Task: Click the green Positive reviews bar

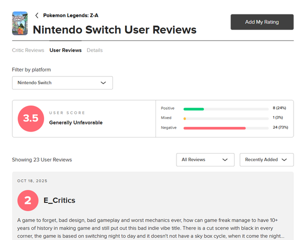Action: click(x=193, y=109)
